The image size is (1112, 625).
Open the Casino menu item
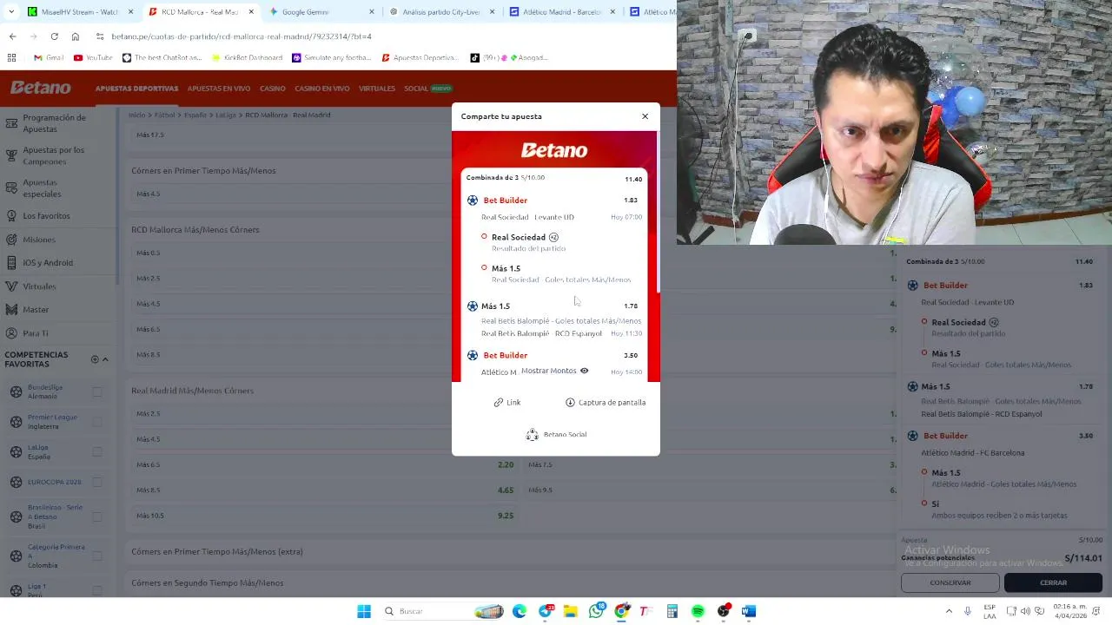click(273, 89)
